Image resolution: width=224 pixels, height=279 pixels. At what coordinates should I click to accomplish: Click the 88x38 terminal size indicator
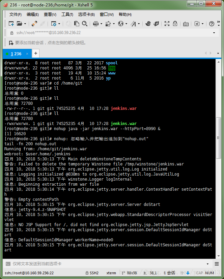pos(130,273)
